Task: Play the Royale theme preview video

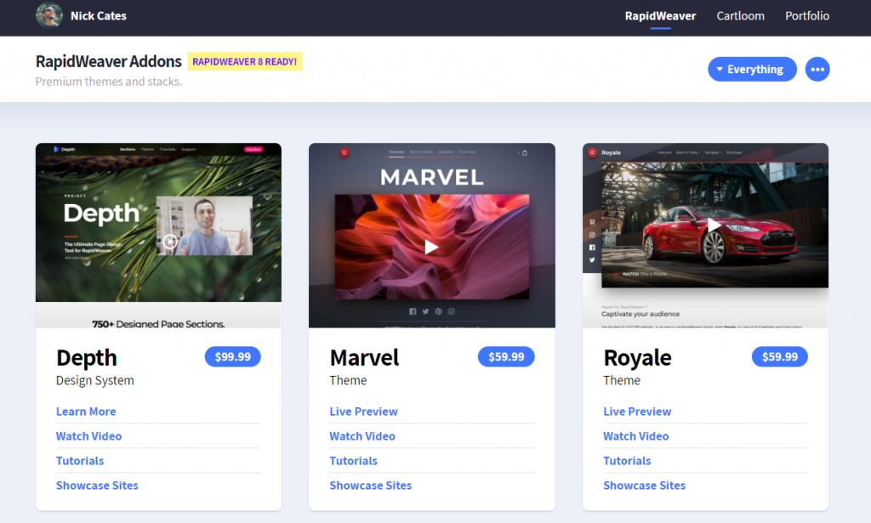Action: click(714, 225)
